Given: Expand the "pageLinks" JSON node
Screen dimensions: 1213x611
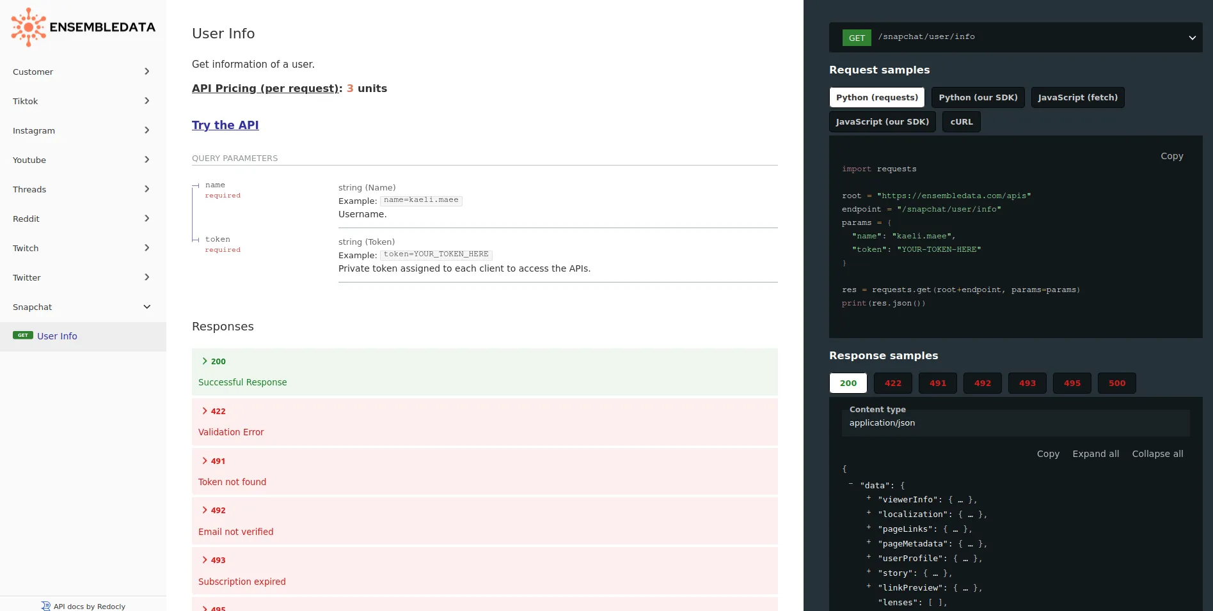Looking at the screenshot, I should pyautogui.click(x=869, y=527).
